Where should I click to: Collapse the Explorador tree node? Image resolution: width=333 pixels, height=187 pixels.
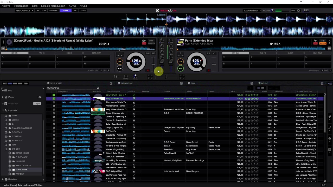(3, 110)
